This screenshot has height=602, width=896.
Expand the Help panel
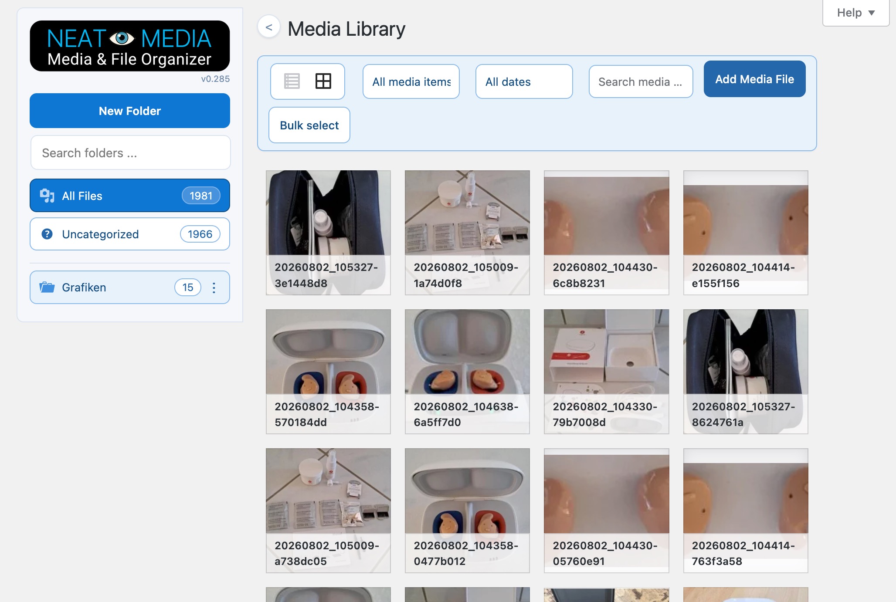pos(855,13)
